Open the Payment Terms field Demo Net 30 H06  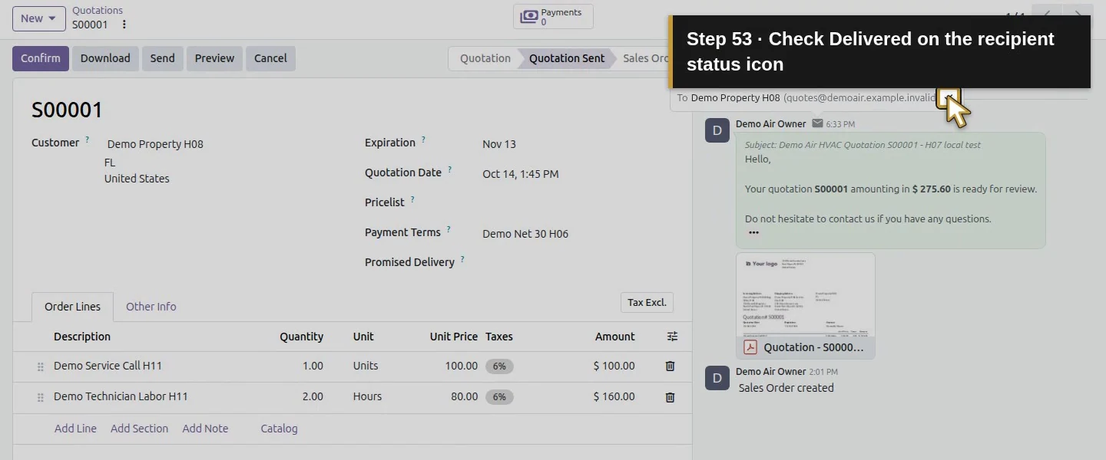(x=525, y=234)
